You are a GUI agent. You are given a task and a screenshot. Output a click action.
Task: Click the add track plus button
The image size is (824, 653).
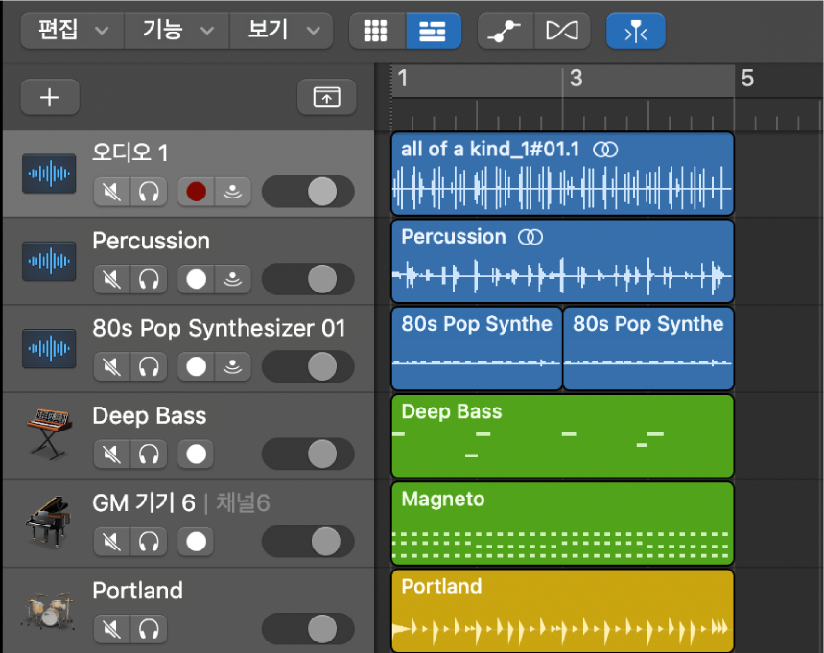coord(50,97)
